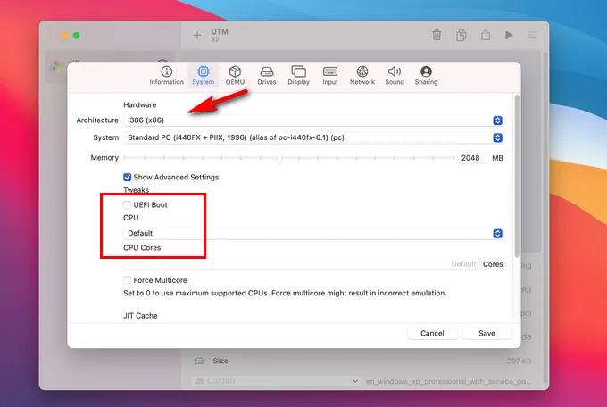The height and width of the screenshot is (407, 607).
Task: Click the share icon in UTM toolbar
Action: pos(486,35)
